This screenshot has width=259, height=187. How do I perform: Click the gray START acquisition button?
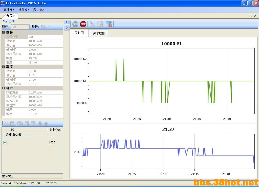[75, 24]
